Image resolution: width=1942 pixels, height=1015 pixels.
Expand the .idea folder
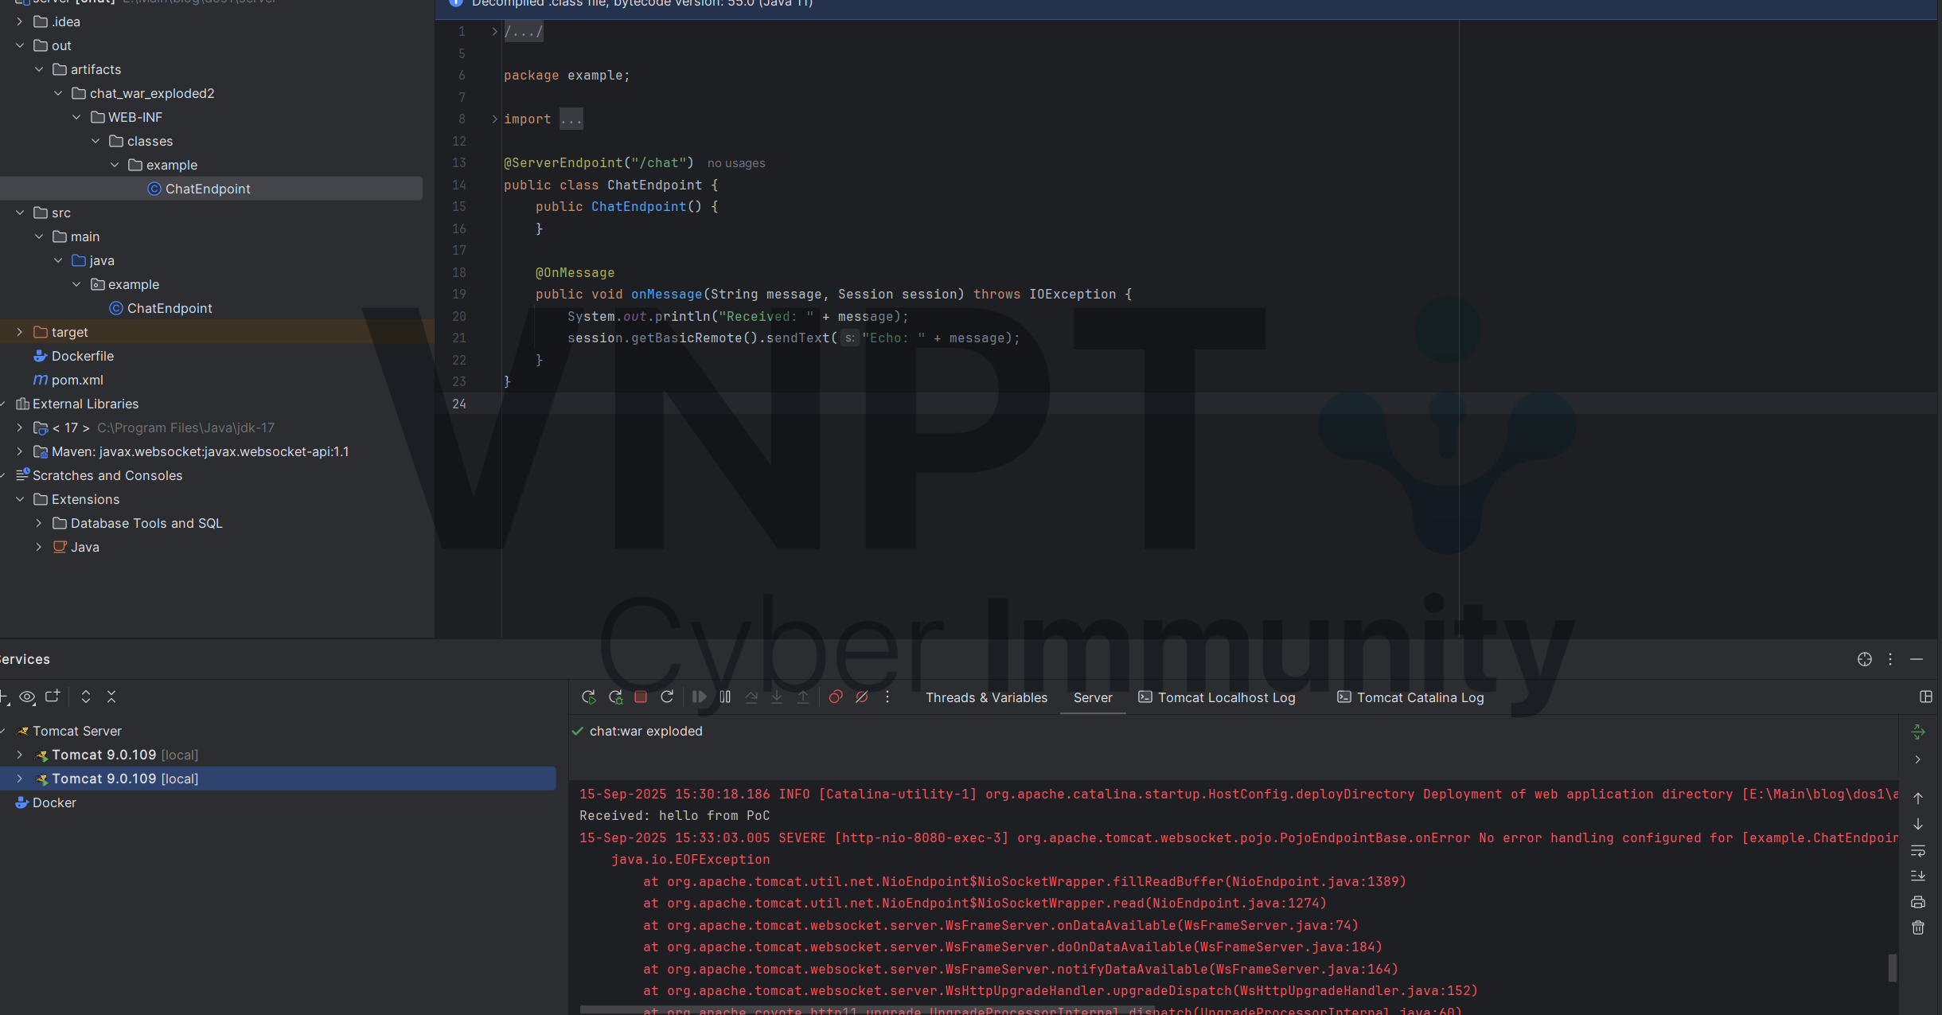pos(20,21)
